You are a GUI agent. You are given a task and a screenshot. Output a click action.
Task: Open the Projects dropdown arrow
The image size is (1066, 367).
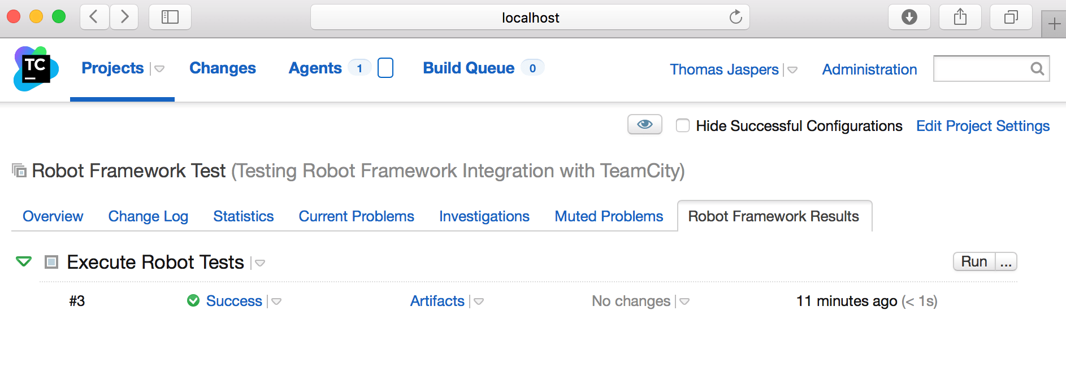click(159, 69)
